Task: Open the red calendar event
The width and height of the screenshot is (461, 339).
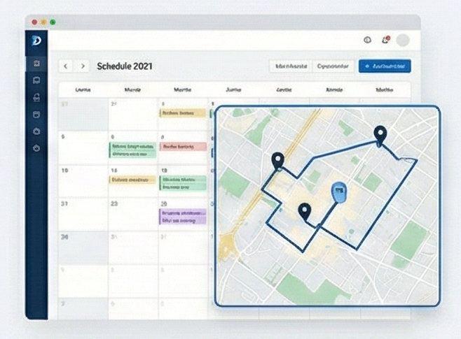Action: click(182, 147)
